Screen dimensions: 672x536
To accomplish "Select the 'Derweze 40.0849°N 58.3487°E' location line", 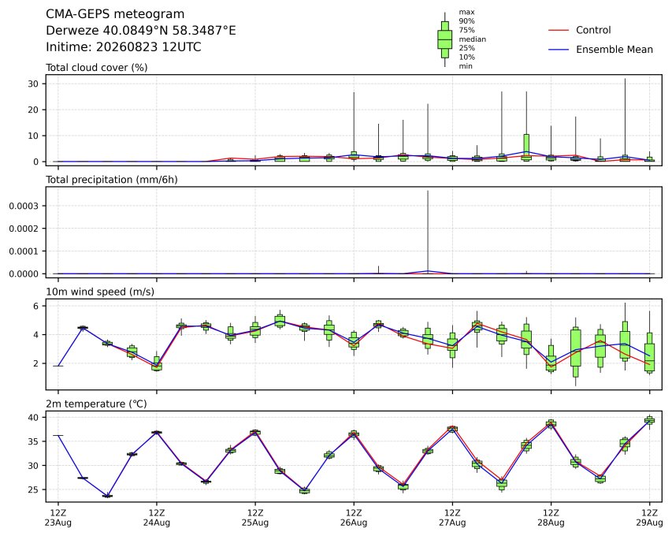I will click(x=140, y=31).
